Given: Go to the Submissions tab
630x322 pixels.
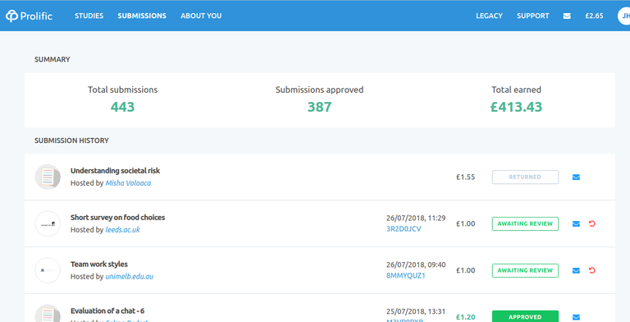Looking at the screenshot, I should point(142,16).
